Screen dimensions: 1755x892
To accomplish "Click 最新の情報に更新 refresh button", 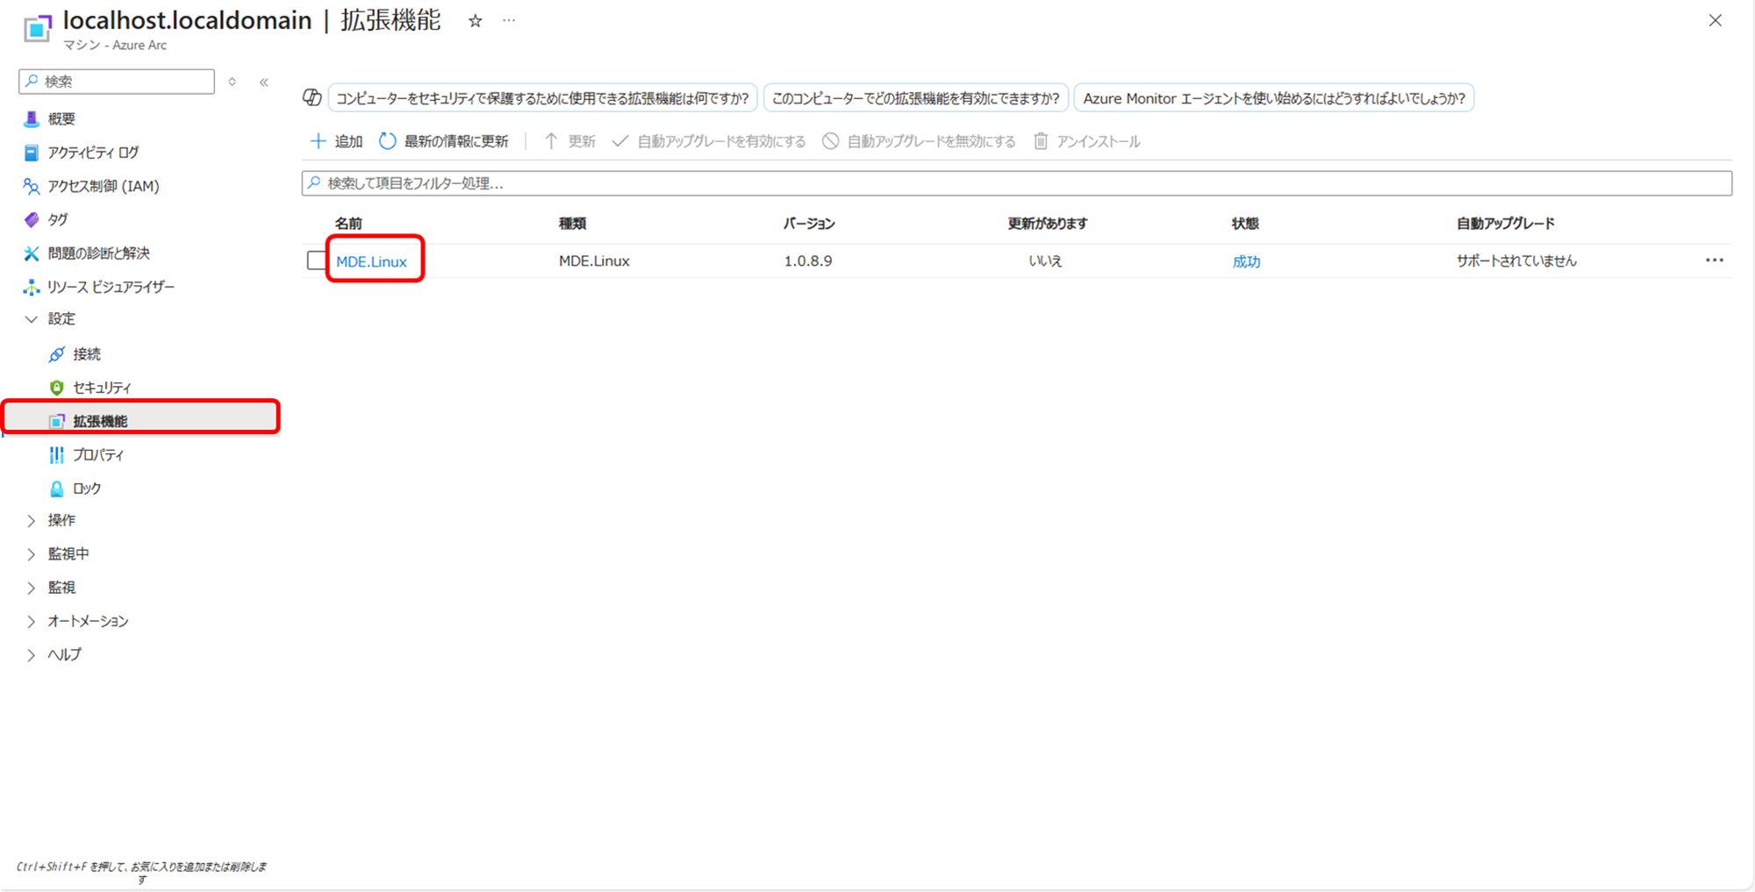I will [444, 141].
